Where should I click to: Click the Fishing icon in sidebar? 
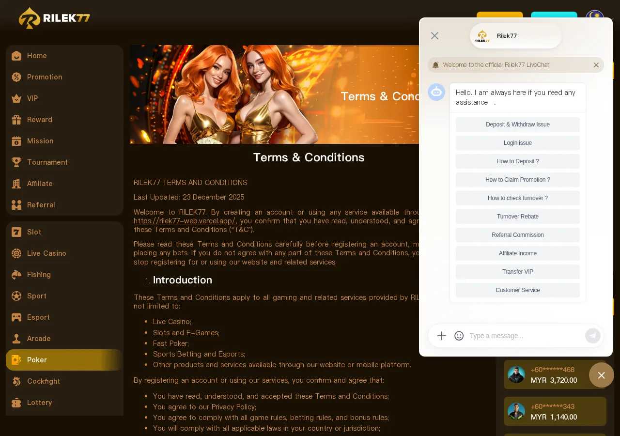click(16, 275)
